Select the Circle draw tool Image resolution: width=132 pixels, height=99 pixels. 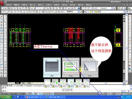coord(5,39)
